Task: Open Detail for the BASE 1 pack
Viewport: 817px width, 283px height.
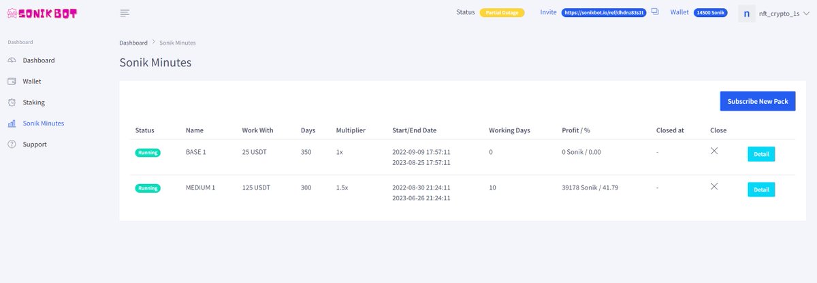Action: [x=761, y=154]
